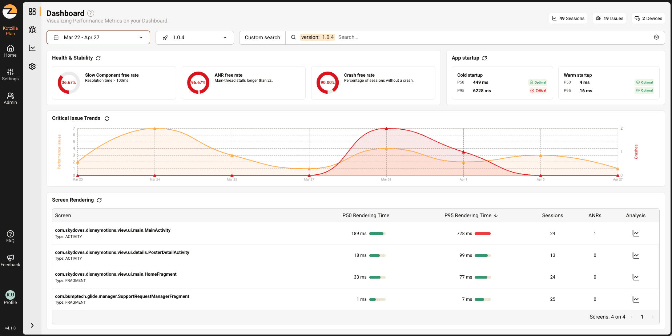Click the performance issues peak marker at Mar 24

tap(155, 129)
